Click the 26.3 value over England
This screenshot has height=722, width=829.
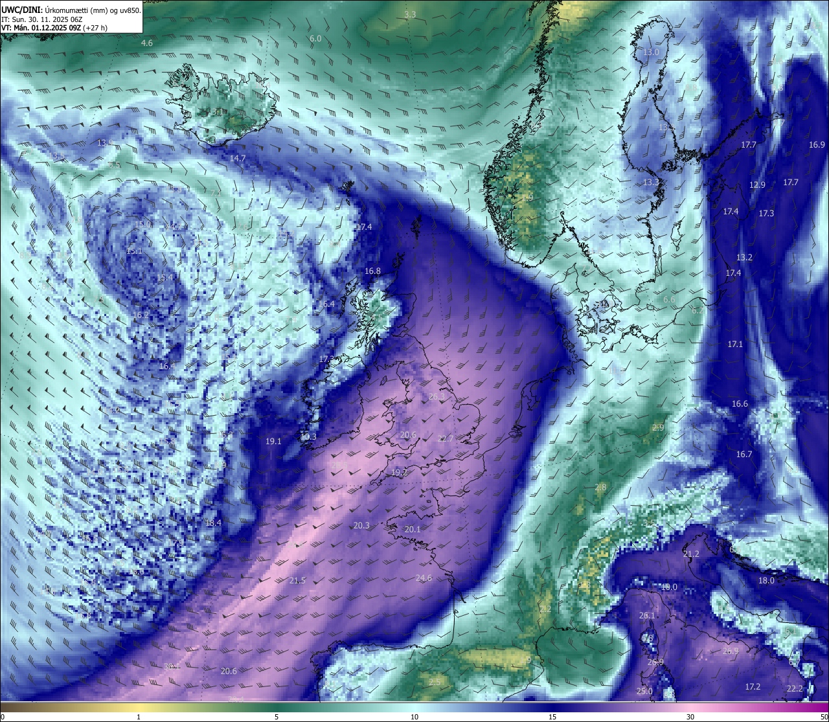pyautogui.click(x=437, y=398)
